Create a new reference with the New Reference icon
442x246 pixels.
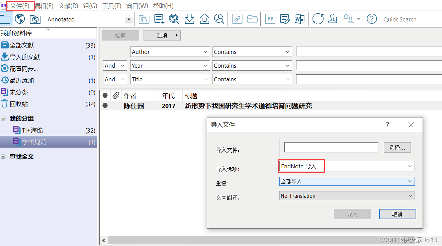159,19
